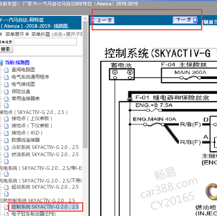Open 保险丝盒 tree entry
The height and width of the screenshot is (216, 217).
coord(21,91)
